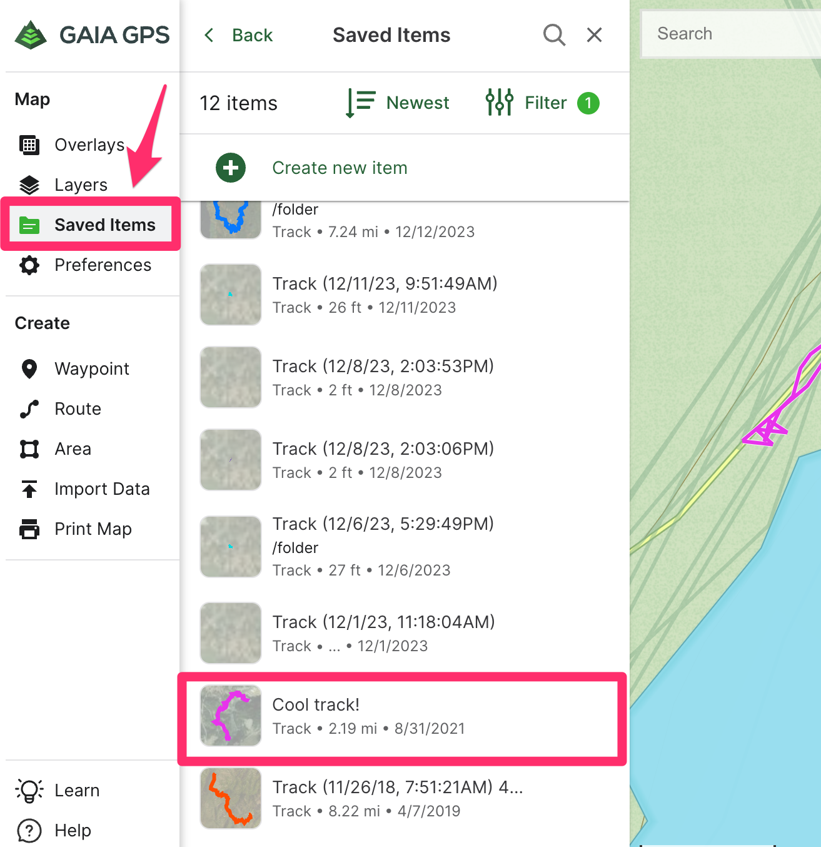Open the Filter options panel
The image size is (821, 847).
click(x=541, y=103)
